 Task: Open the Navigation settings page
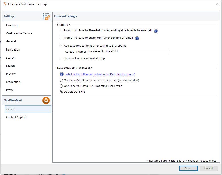[13, 49]
